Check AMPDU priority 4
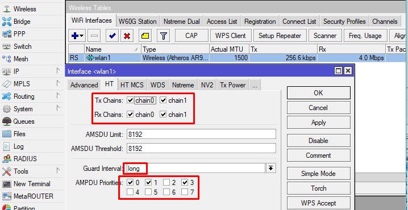This screenshot has height=210, width=408. tap(130, 192)
